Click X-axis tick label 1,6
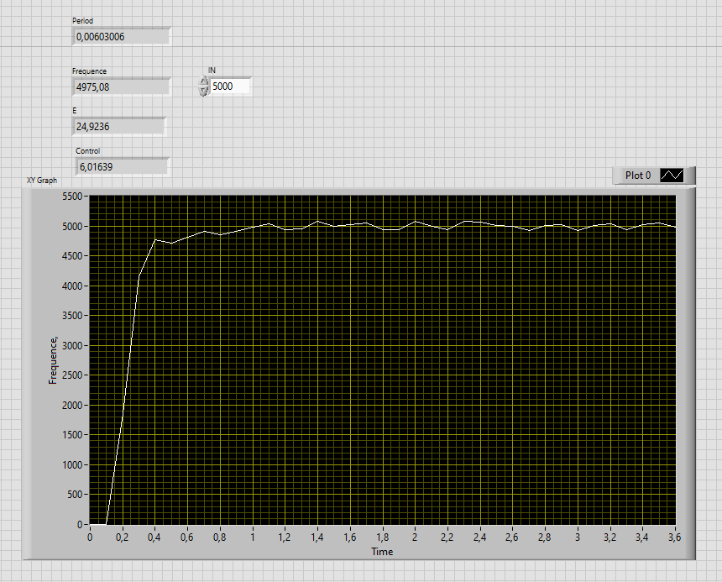722x582 pixels. (x=350, y=537)
